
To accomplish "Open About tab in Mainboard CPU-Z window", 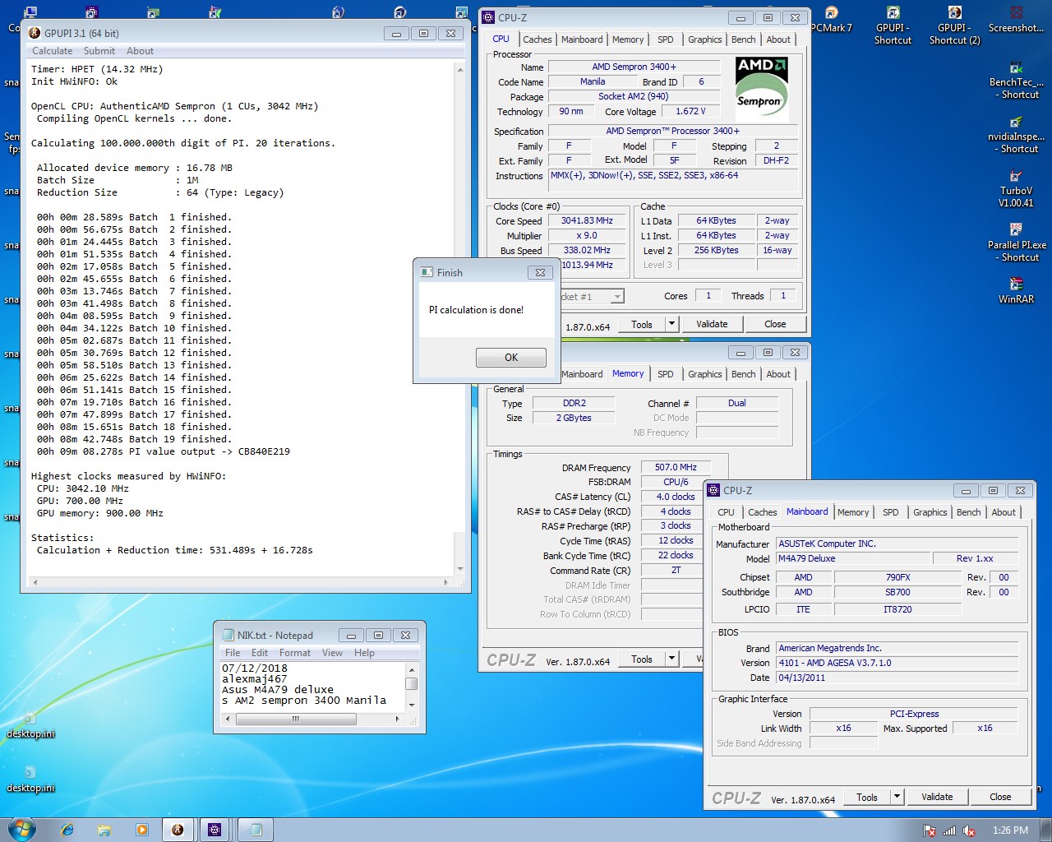I will pos(1004,512).
